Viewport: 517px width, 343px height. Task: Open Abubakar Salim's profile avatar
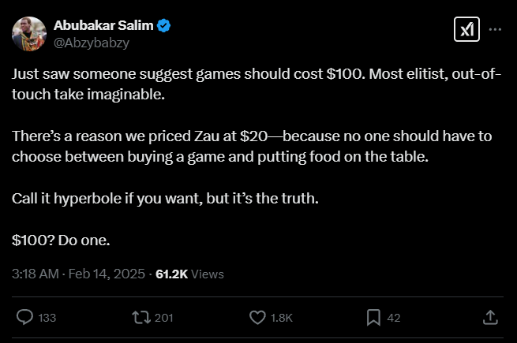pos(28,33)
